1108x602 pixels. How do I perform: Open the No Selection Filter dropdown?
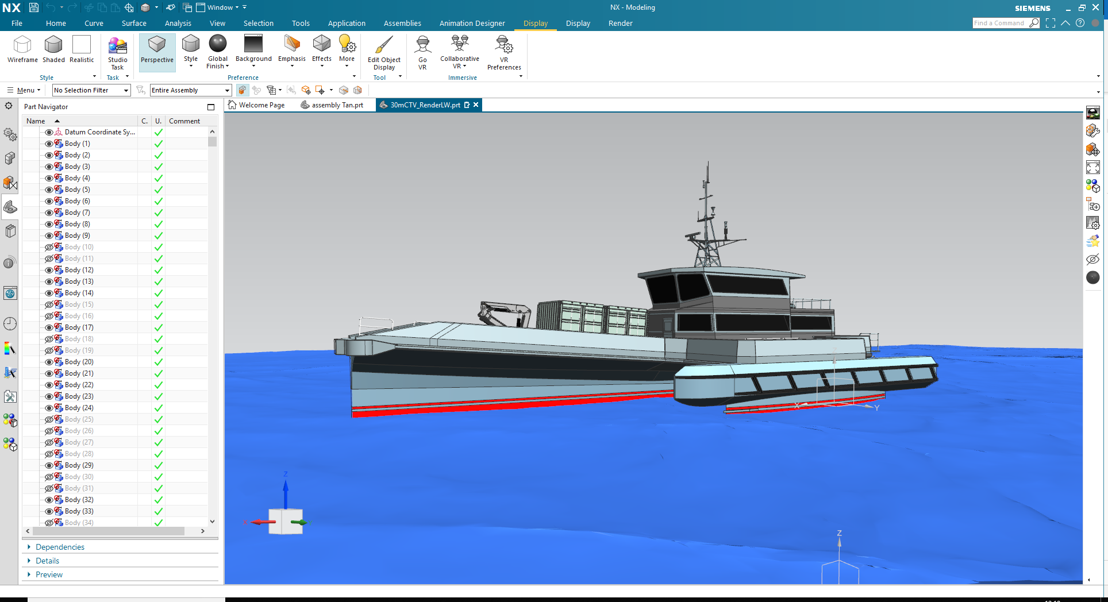pyautogui.click(x=91, y=90)
